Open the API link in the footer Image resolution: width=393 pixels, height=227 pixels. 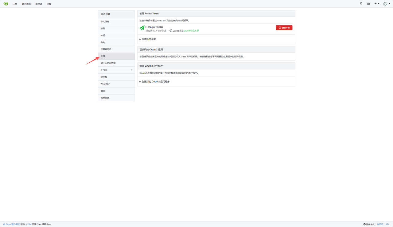[387, 225]
